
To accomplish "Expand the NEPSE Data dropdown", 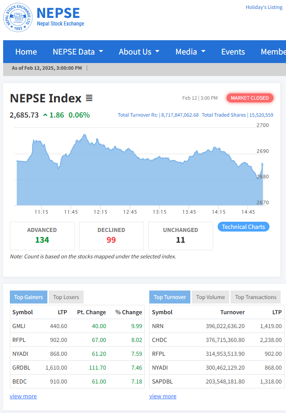I will 78,52.
